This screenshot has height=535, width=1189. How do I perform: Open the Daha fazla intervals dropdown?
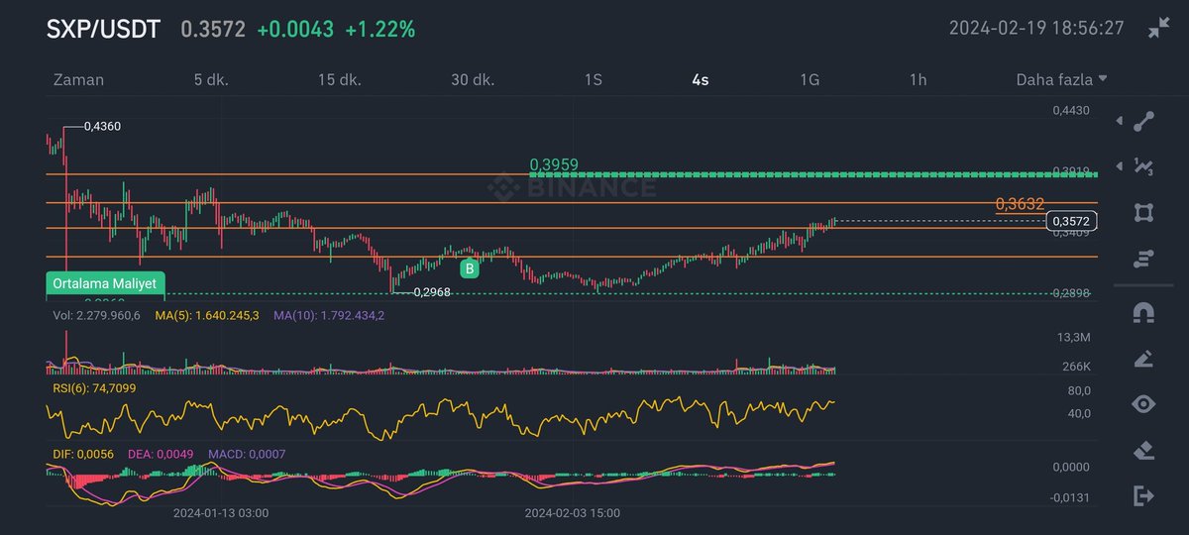click(x=1061, y=79)
